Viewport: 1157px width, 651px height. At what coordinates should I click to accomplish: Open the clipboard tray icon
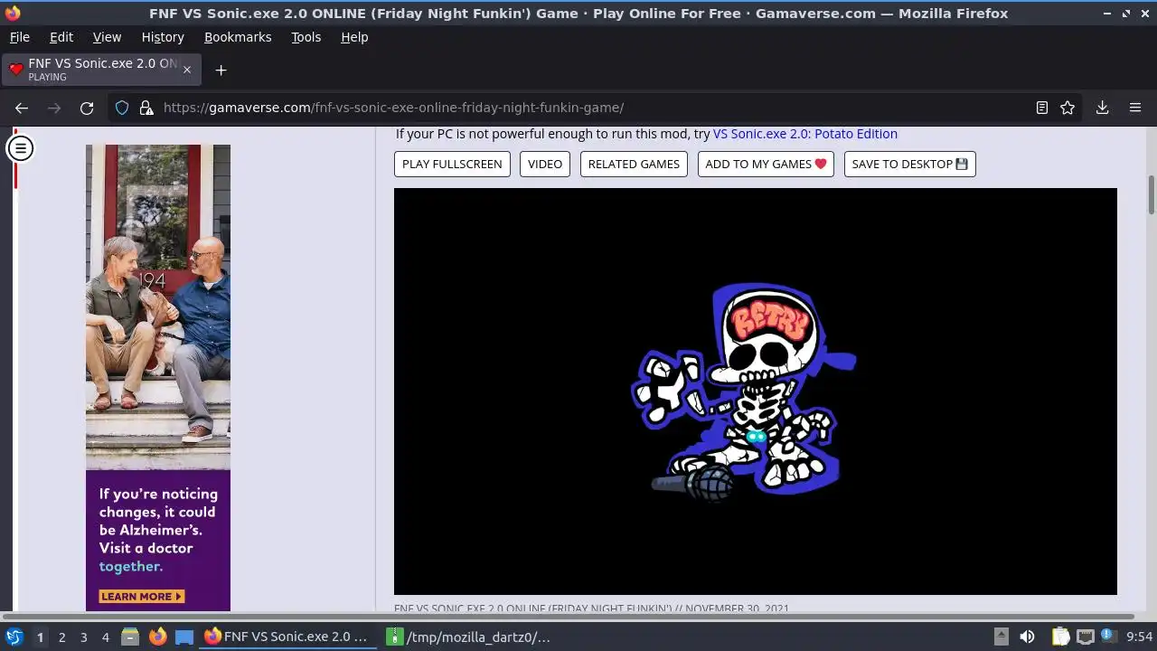[1060, 637]
